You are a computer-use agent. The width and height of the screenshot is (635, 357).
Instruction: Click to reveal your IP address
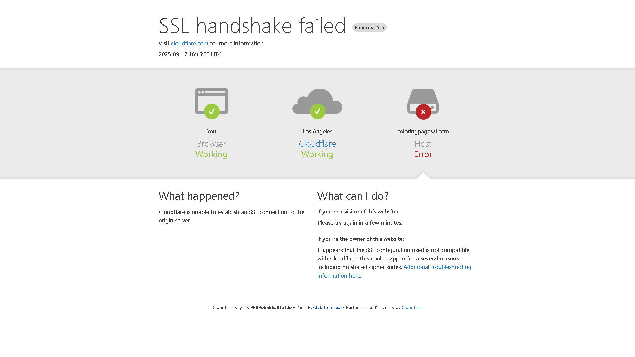327,307
